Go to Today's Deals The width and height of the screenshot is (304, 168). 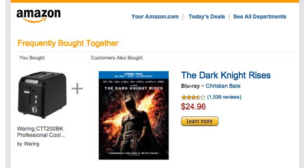207,17
